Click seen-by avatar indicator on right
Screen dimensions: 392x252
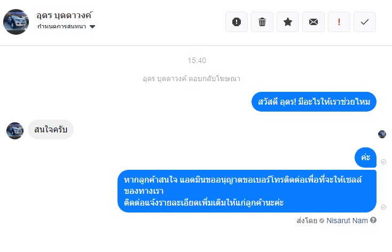click(382, 134)
